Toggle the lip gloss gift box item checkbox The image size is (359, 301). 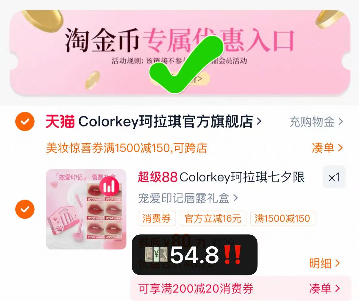click(x=25, y=209)
